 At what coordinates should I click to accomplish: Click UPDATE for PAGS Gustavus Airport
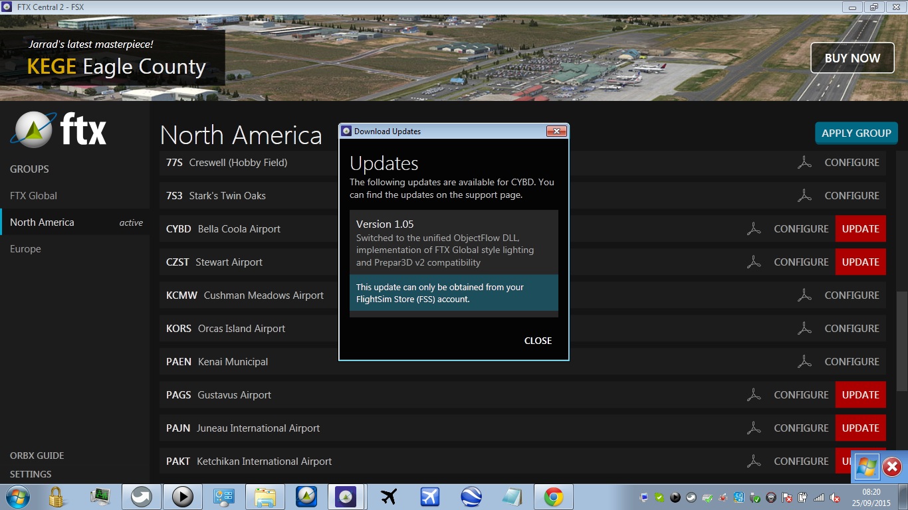861,395
